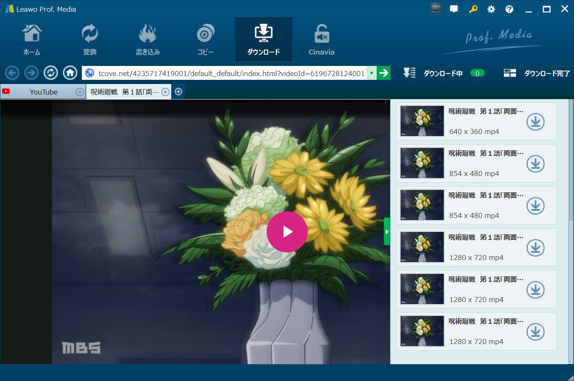574x381 pixels.
Task: Go to the コピー module
Action: pos(206,40)
